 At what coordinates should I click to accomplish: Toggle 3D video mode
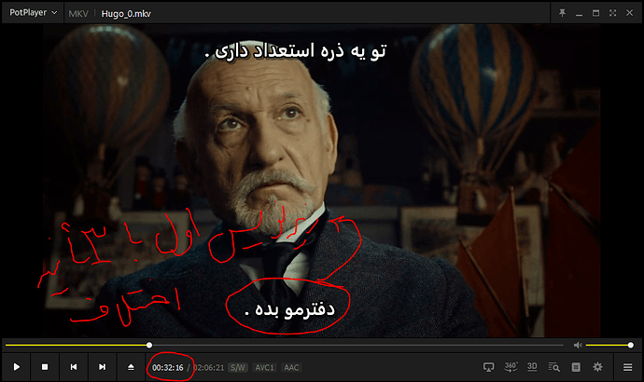[x=532, y=367]
